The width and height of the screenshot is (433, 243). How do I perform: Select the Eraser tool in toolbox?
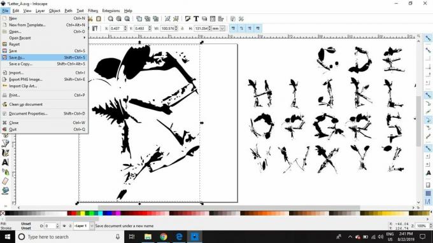click(x=5, y=181)
